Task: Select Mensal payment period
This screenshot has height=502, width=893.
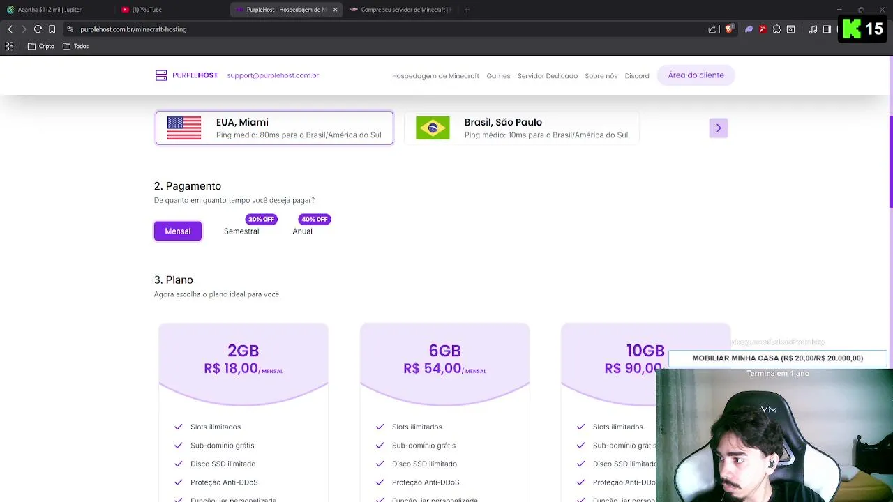Action: click(x=178, y=231)
